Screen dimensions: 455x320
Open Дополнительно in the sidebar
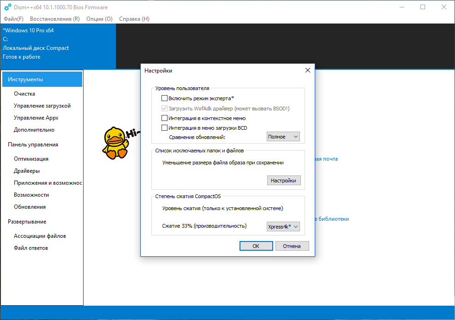click(34, 130)
